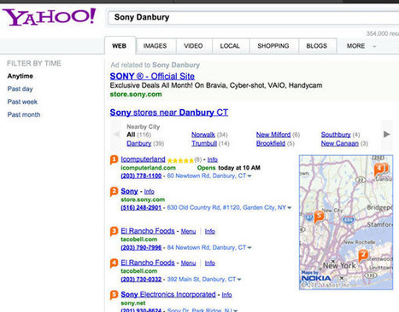Click orange marker 3 beside El Rancho Foods
Screen dimensions: 399x312
pos(114,231)
